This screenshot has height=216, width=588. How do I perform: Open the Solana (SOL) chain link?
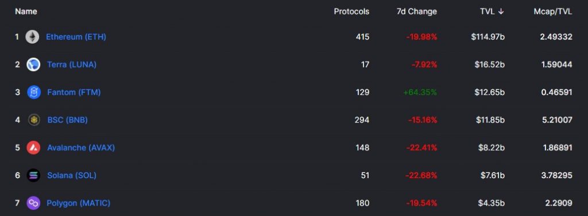(72, 175)
